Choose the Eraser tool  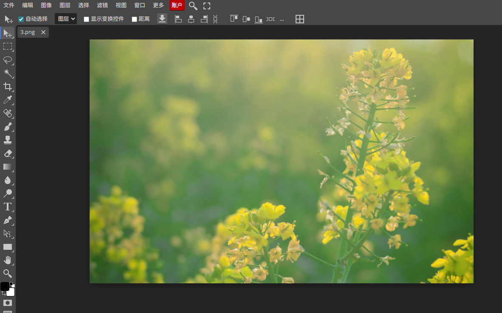pos(8,154)
